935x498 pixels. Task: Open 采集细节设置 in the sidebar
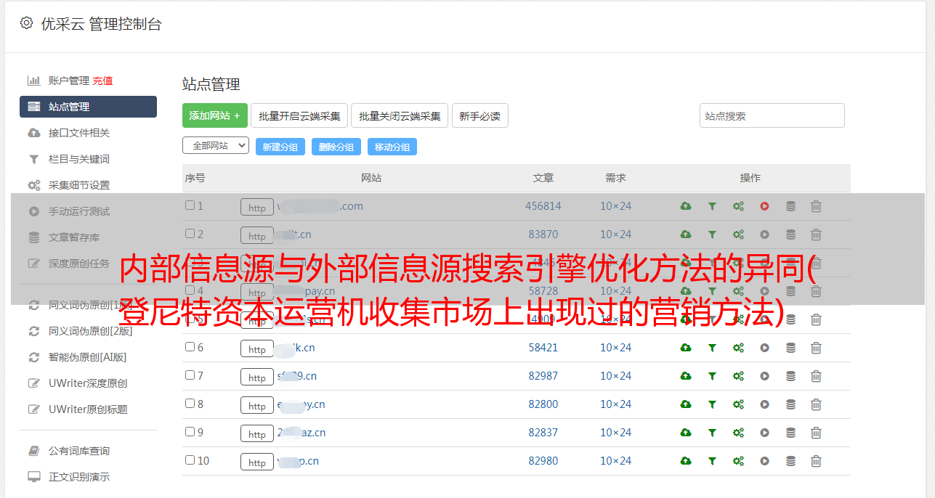click(x=79, y=185)
